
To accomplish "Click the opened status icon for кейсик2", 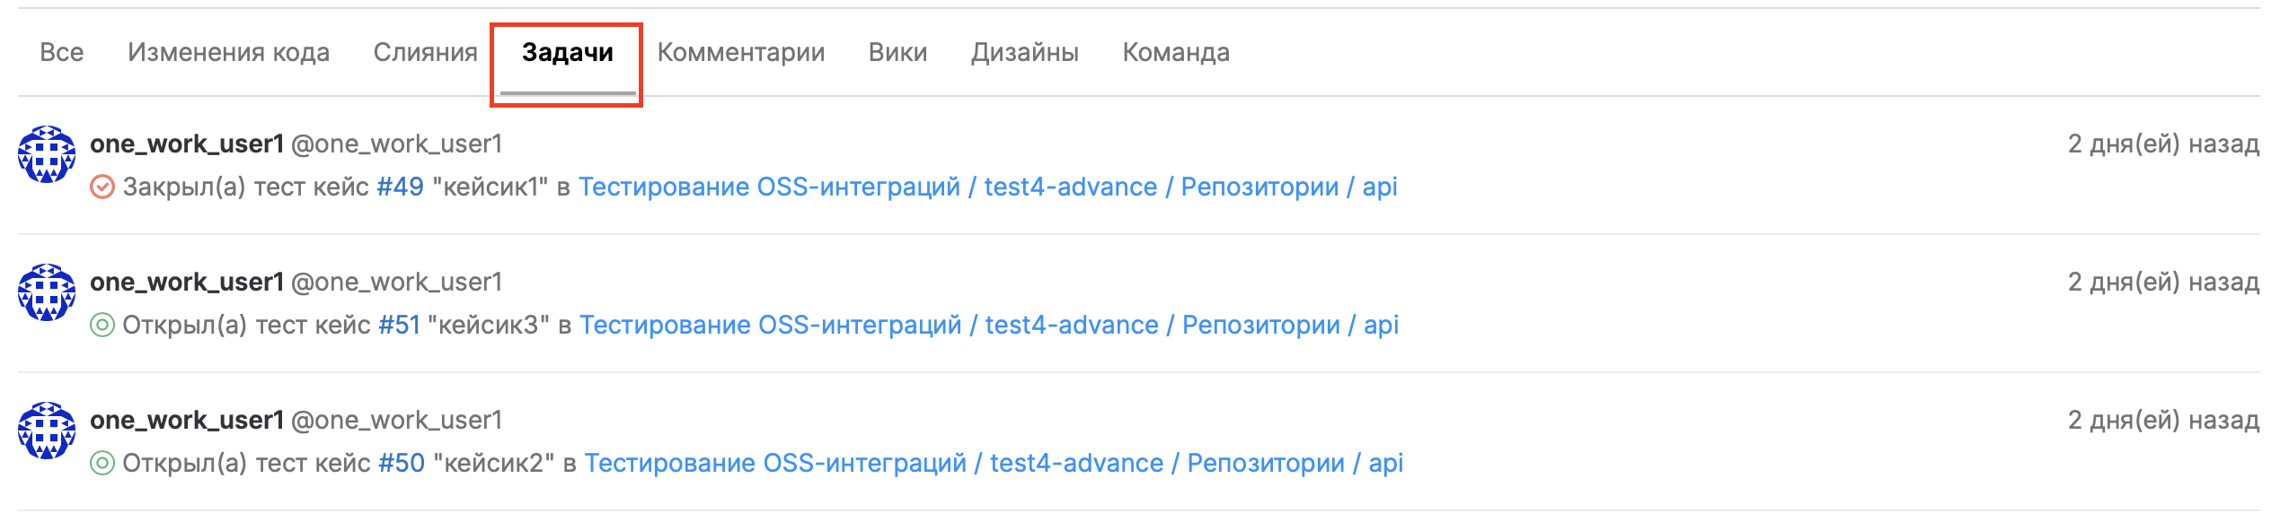I will pyautogui.click(x=102, y=464).
